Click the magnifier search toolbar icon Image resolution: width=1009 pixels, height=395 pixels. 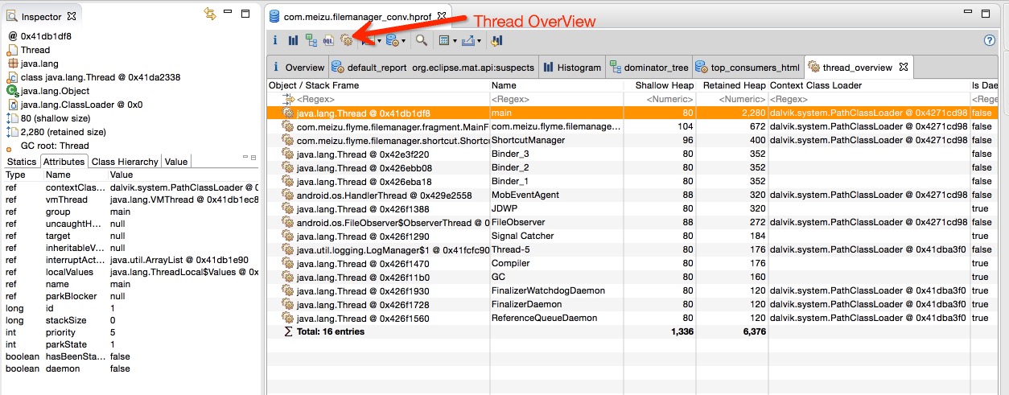(422, 40)
